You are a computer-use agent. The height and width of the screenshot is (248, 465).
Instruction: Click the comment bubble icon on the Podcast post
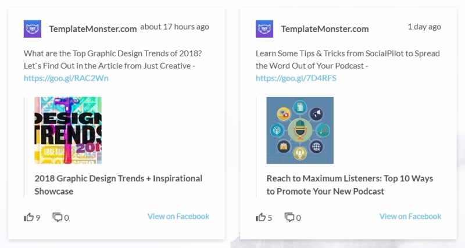[289, 217]
